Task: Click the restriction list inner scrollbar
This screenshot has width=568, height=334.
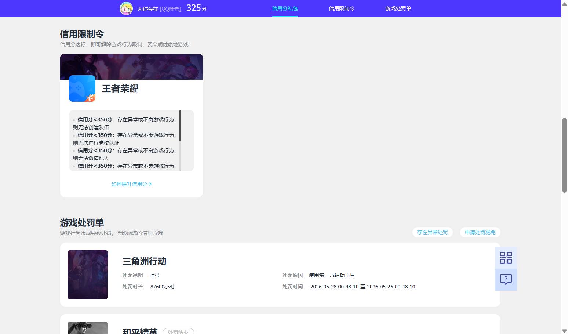Action: (180, 126)
